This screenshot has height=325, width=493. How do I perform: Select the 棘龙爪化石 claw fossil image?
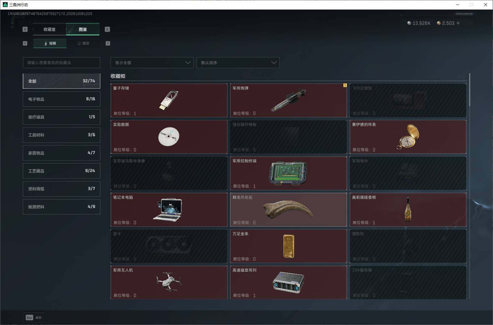tap(288, 209)
